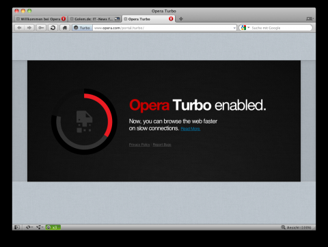Open closed tabs trash icon

point(310,18)
